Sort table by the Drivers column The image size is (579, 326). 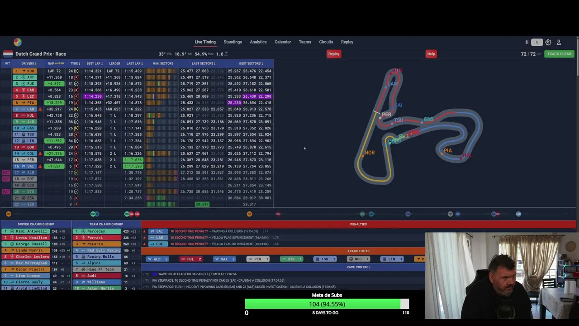tap(28, 63)
